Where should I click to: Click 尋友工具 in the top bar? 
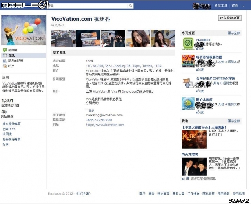tap(221, 6)
